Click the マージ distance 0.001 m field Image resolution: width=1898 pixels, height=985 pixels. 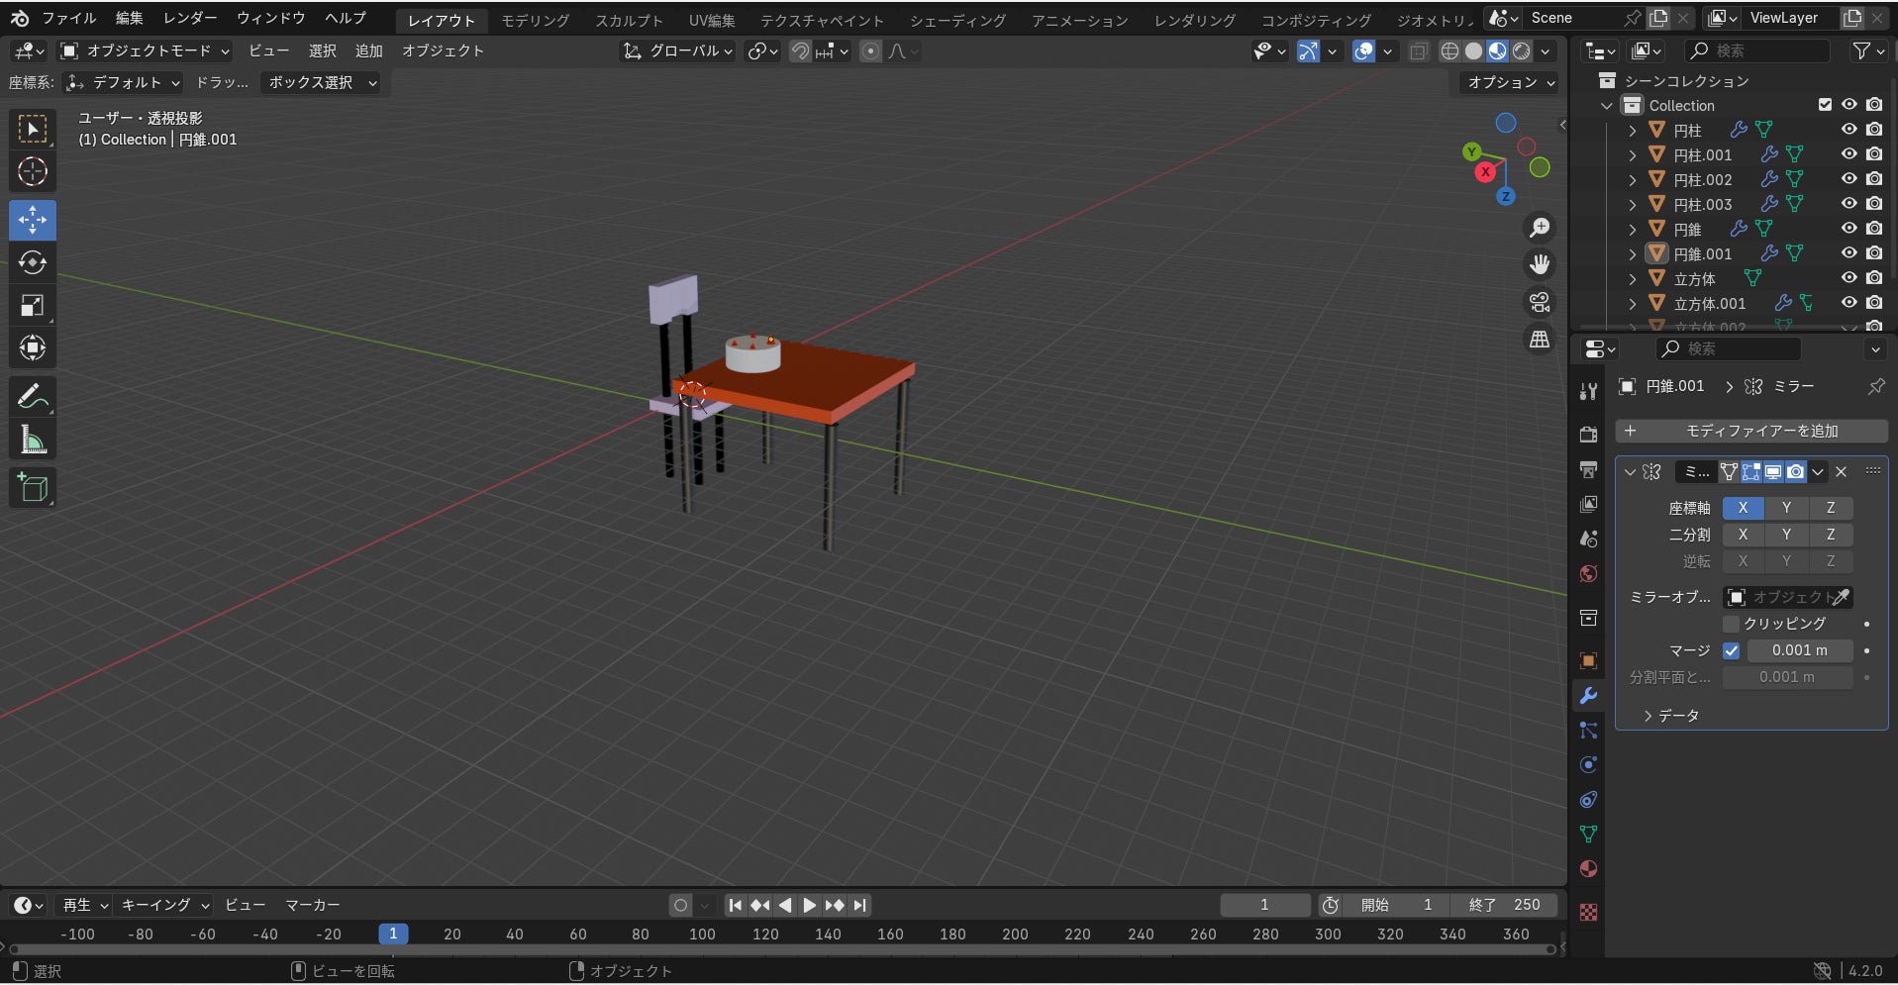(1799, 650)
